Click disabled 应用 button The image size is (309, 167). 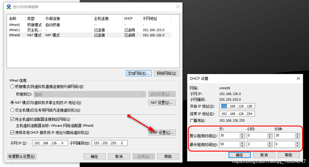144,156
